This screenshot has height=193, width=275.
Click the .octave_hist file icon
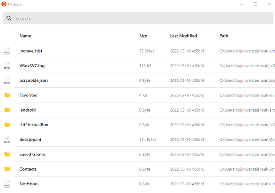pyautogui.click(x=7, y=51)
